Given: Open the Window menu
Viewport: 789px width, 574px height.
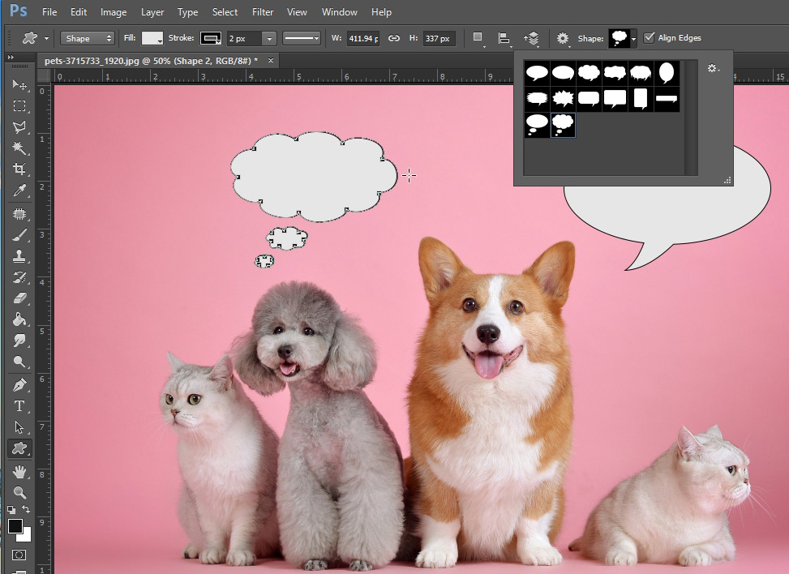Looking at the screenshot, I should [x=339, y=12].
